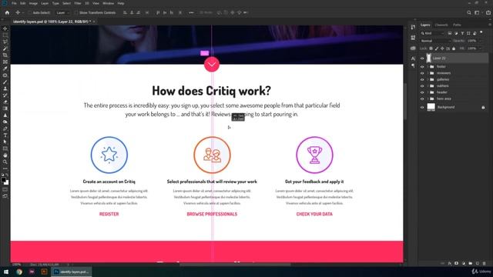Open the Image menu
The width and height of the screenshot is (493, 277).
pos(33,3)
